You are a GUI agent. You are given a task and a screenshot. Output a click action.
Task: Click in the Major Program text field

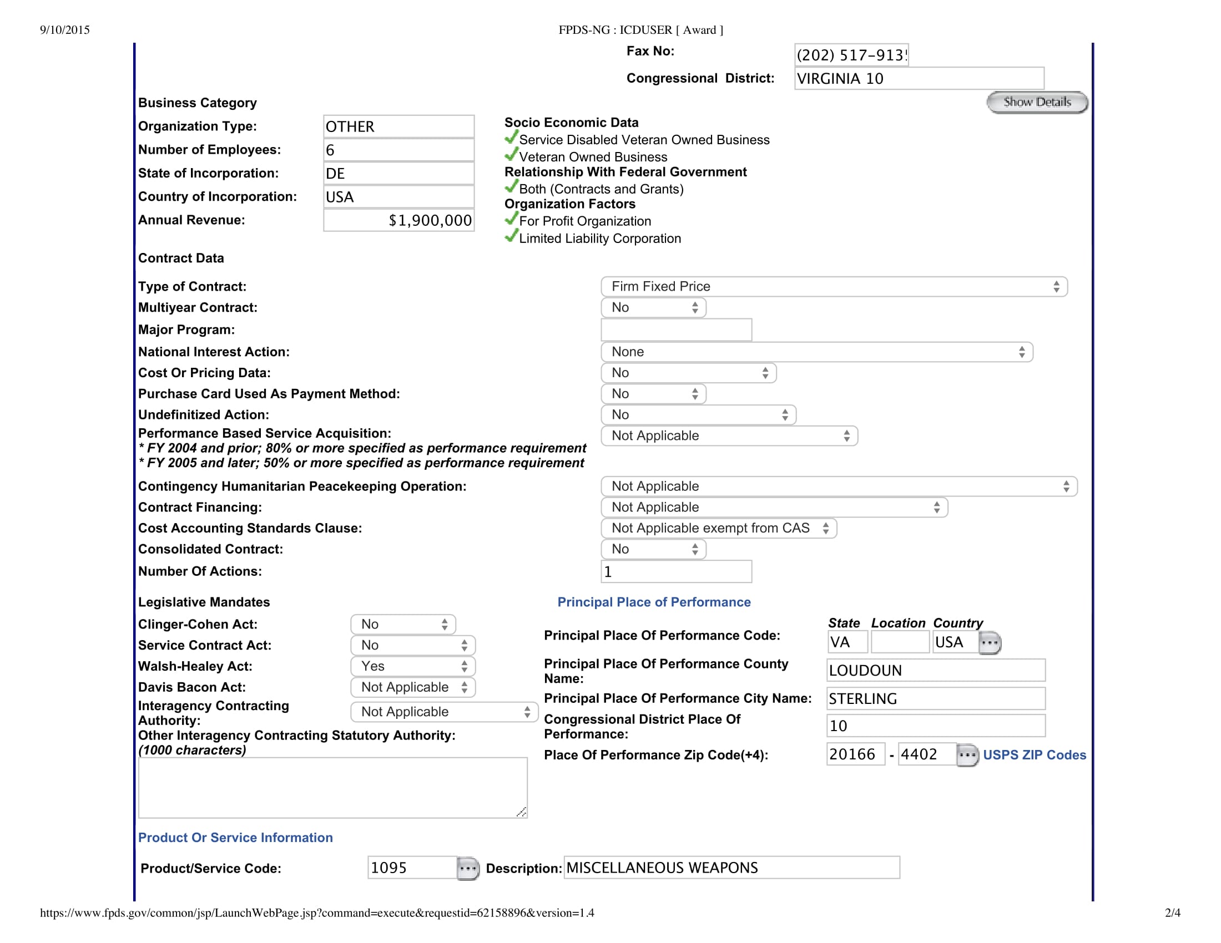pyautogui.click(x=676, y=329)
